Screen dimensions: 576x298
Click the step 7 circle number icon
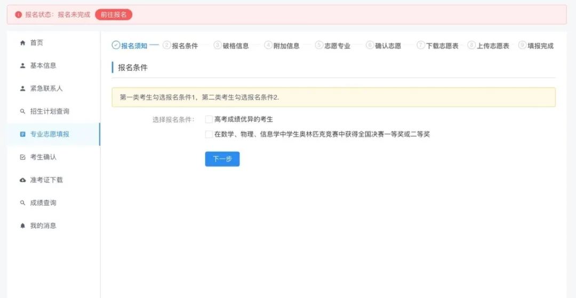pos(421,45)
